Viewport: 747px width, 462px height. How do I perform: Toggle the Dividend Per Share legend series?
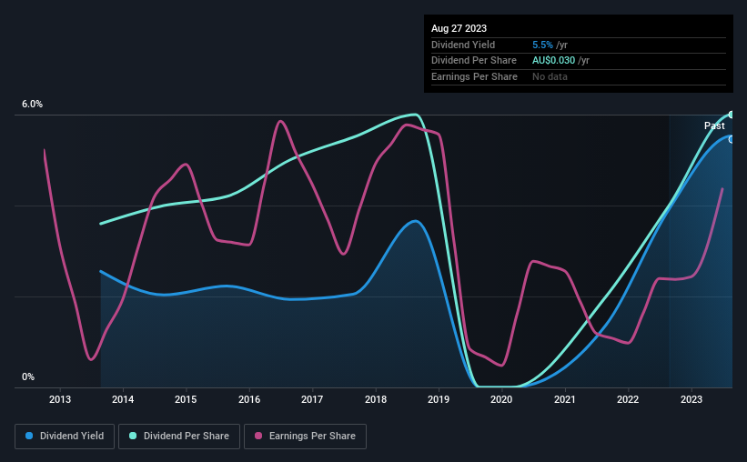179,436
